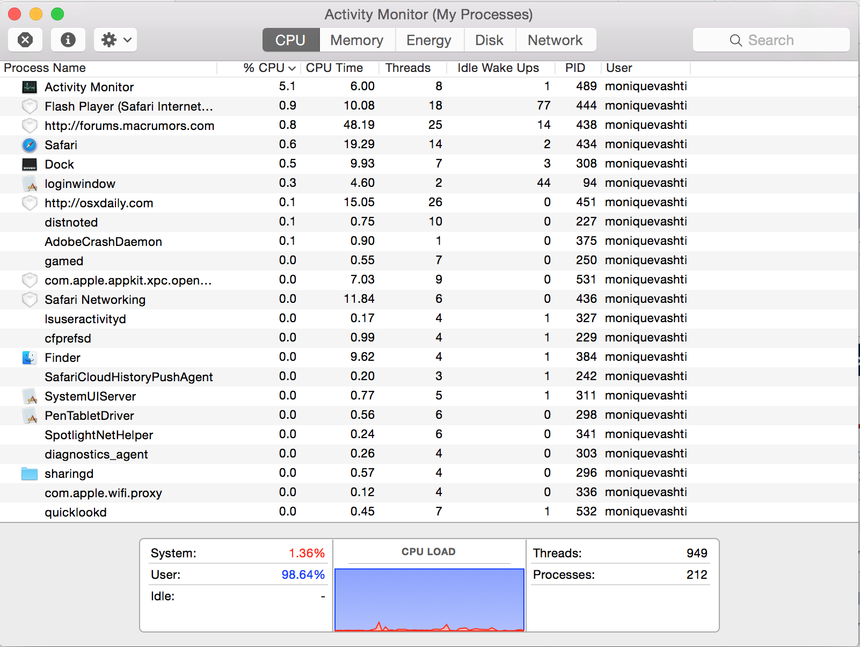860x647 pixels.
Task: Click the User percentage 98.64%
Action: [303, 575]
